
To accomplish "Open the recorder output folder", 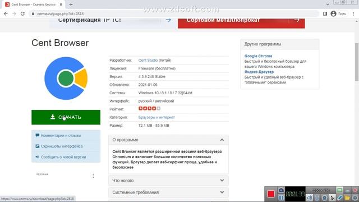I will (347, 198).
